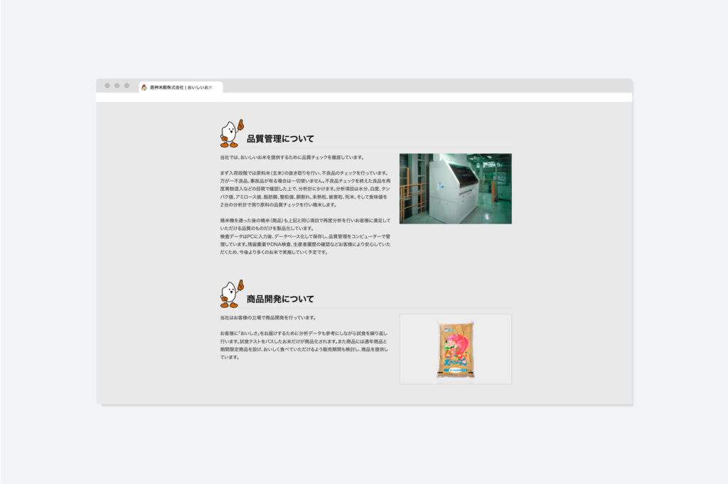Click the second gray window control dot

pyautogui.click(x=117, y=86)
